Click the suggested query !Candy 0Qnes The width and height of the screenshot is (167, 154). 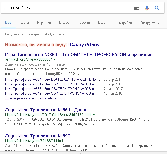tap(84, 45)
